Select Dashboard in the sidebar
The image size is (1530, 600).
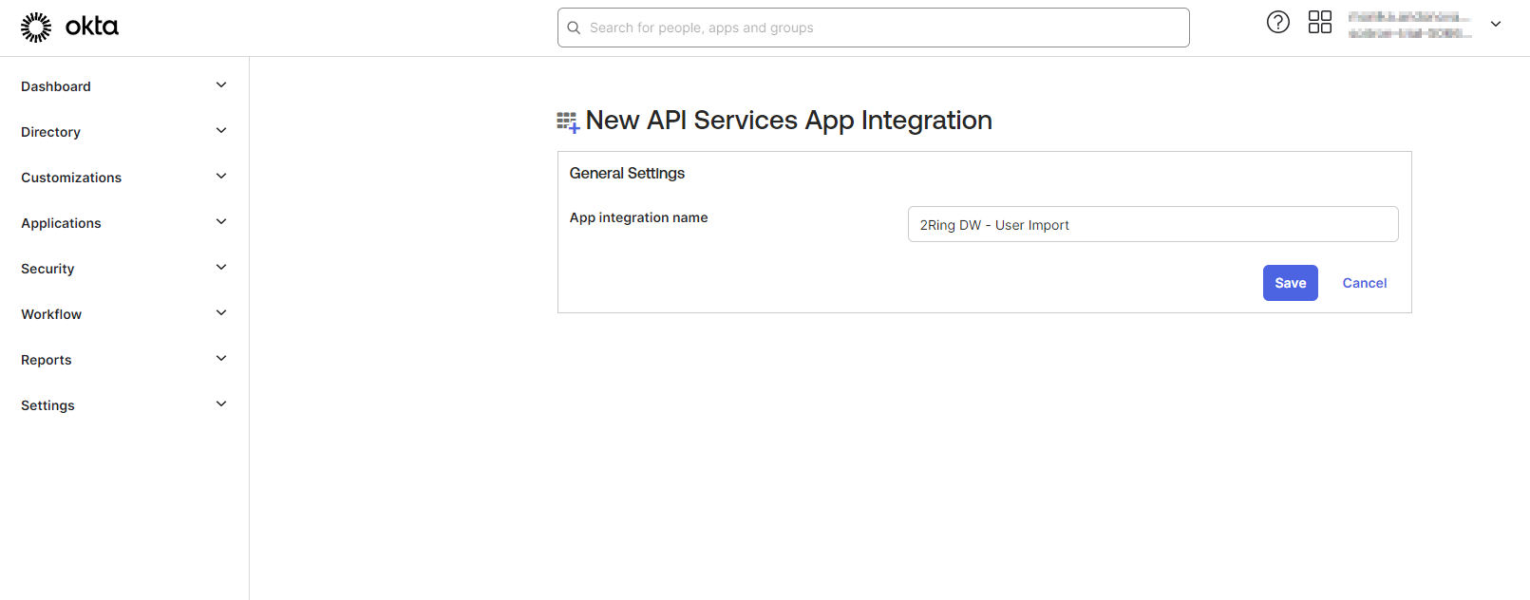pyautogui.click(x=56, y=86)
